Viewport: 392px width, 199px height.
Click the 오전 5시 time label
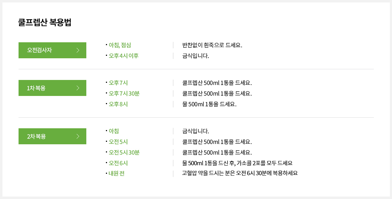118,142
